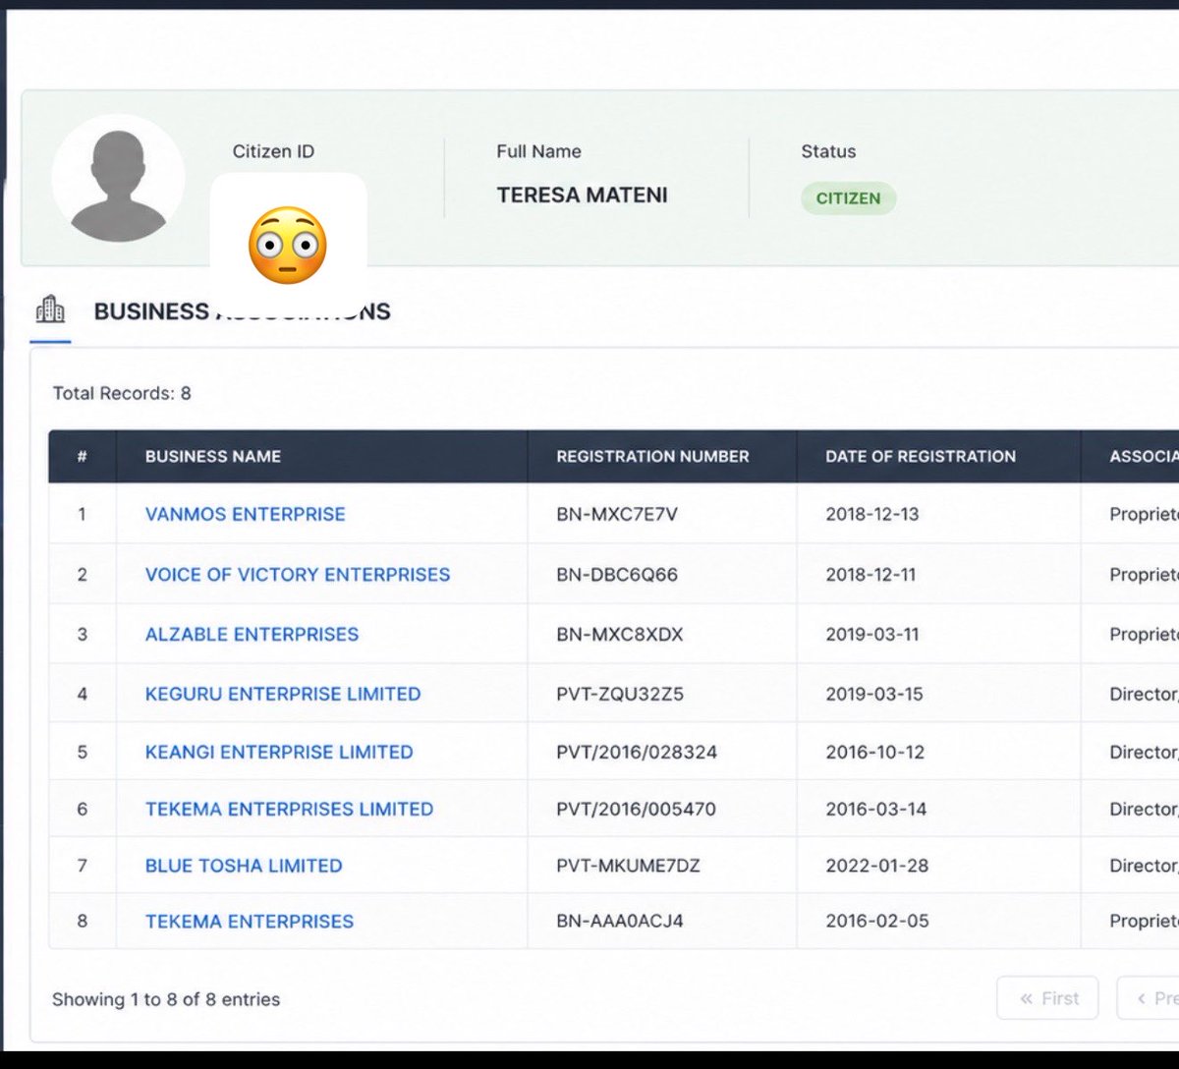The image size is (1179, 1069).
Task: Select registration number BN-DBC6Q66
Action: 617,574
